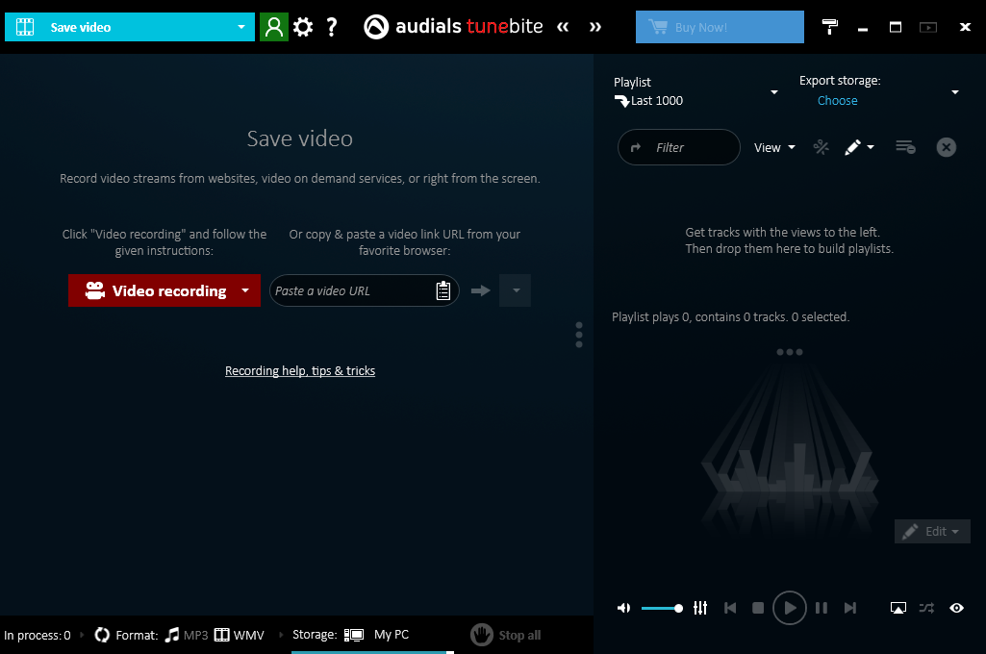Mute the volume speaker icon
Viewport: 986px width, 654px height.
coord(623,608)
